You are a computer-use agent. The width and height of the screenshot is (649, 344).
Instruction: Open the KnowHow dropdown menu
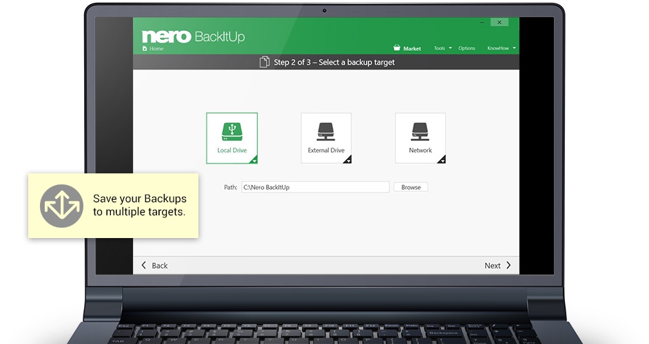point(502,48)
